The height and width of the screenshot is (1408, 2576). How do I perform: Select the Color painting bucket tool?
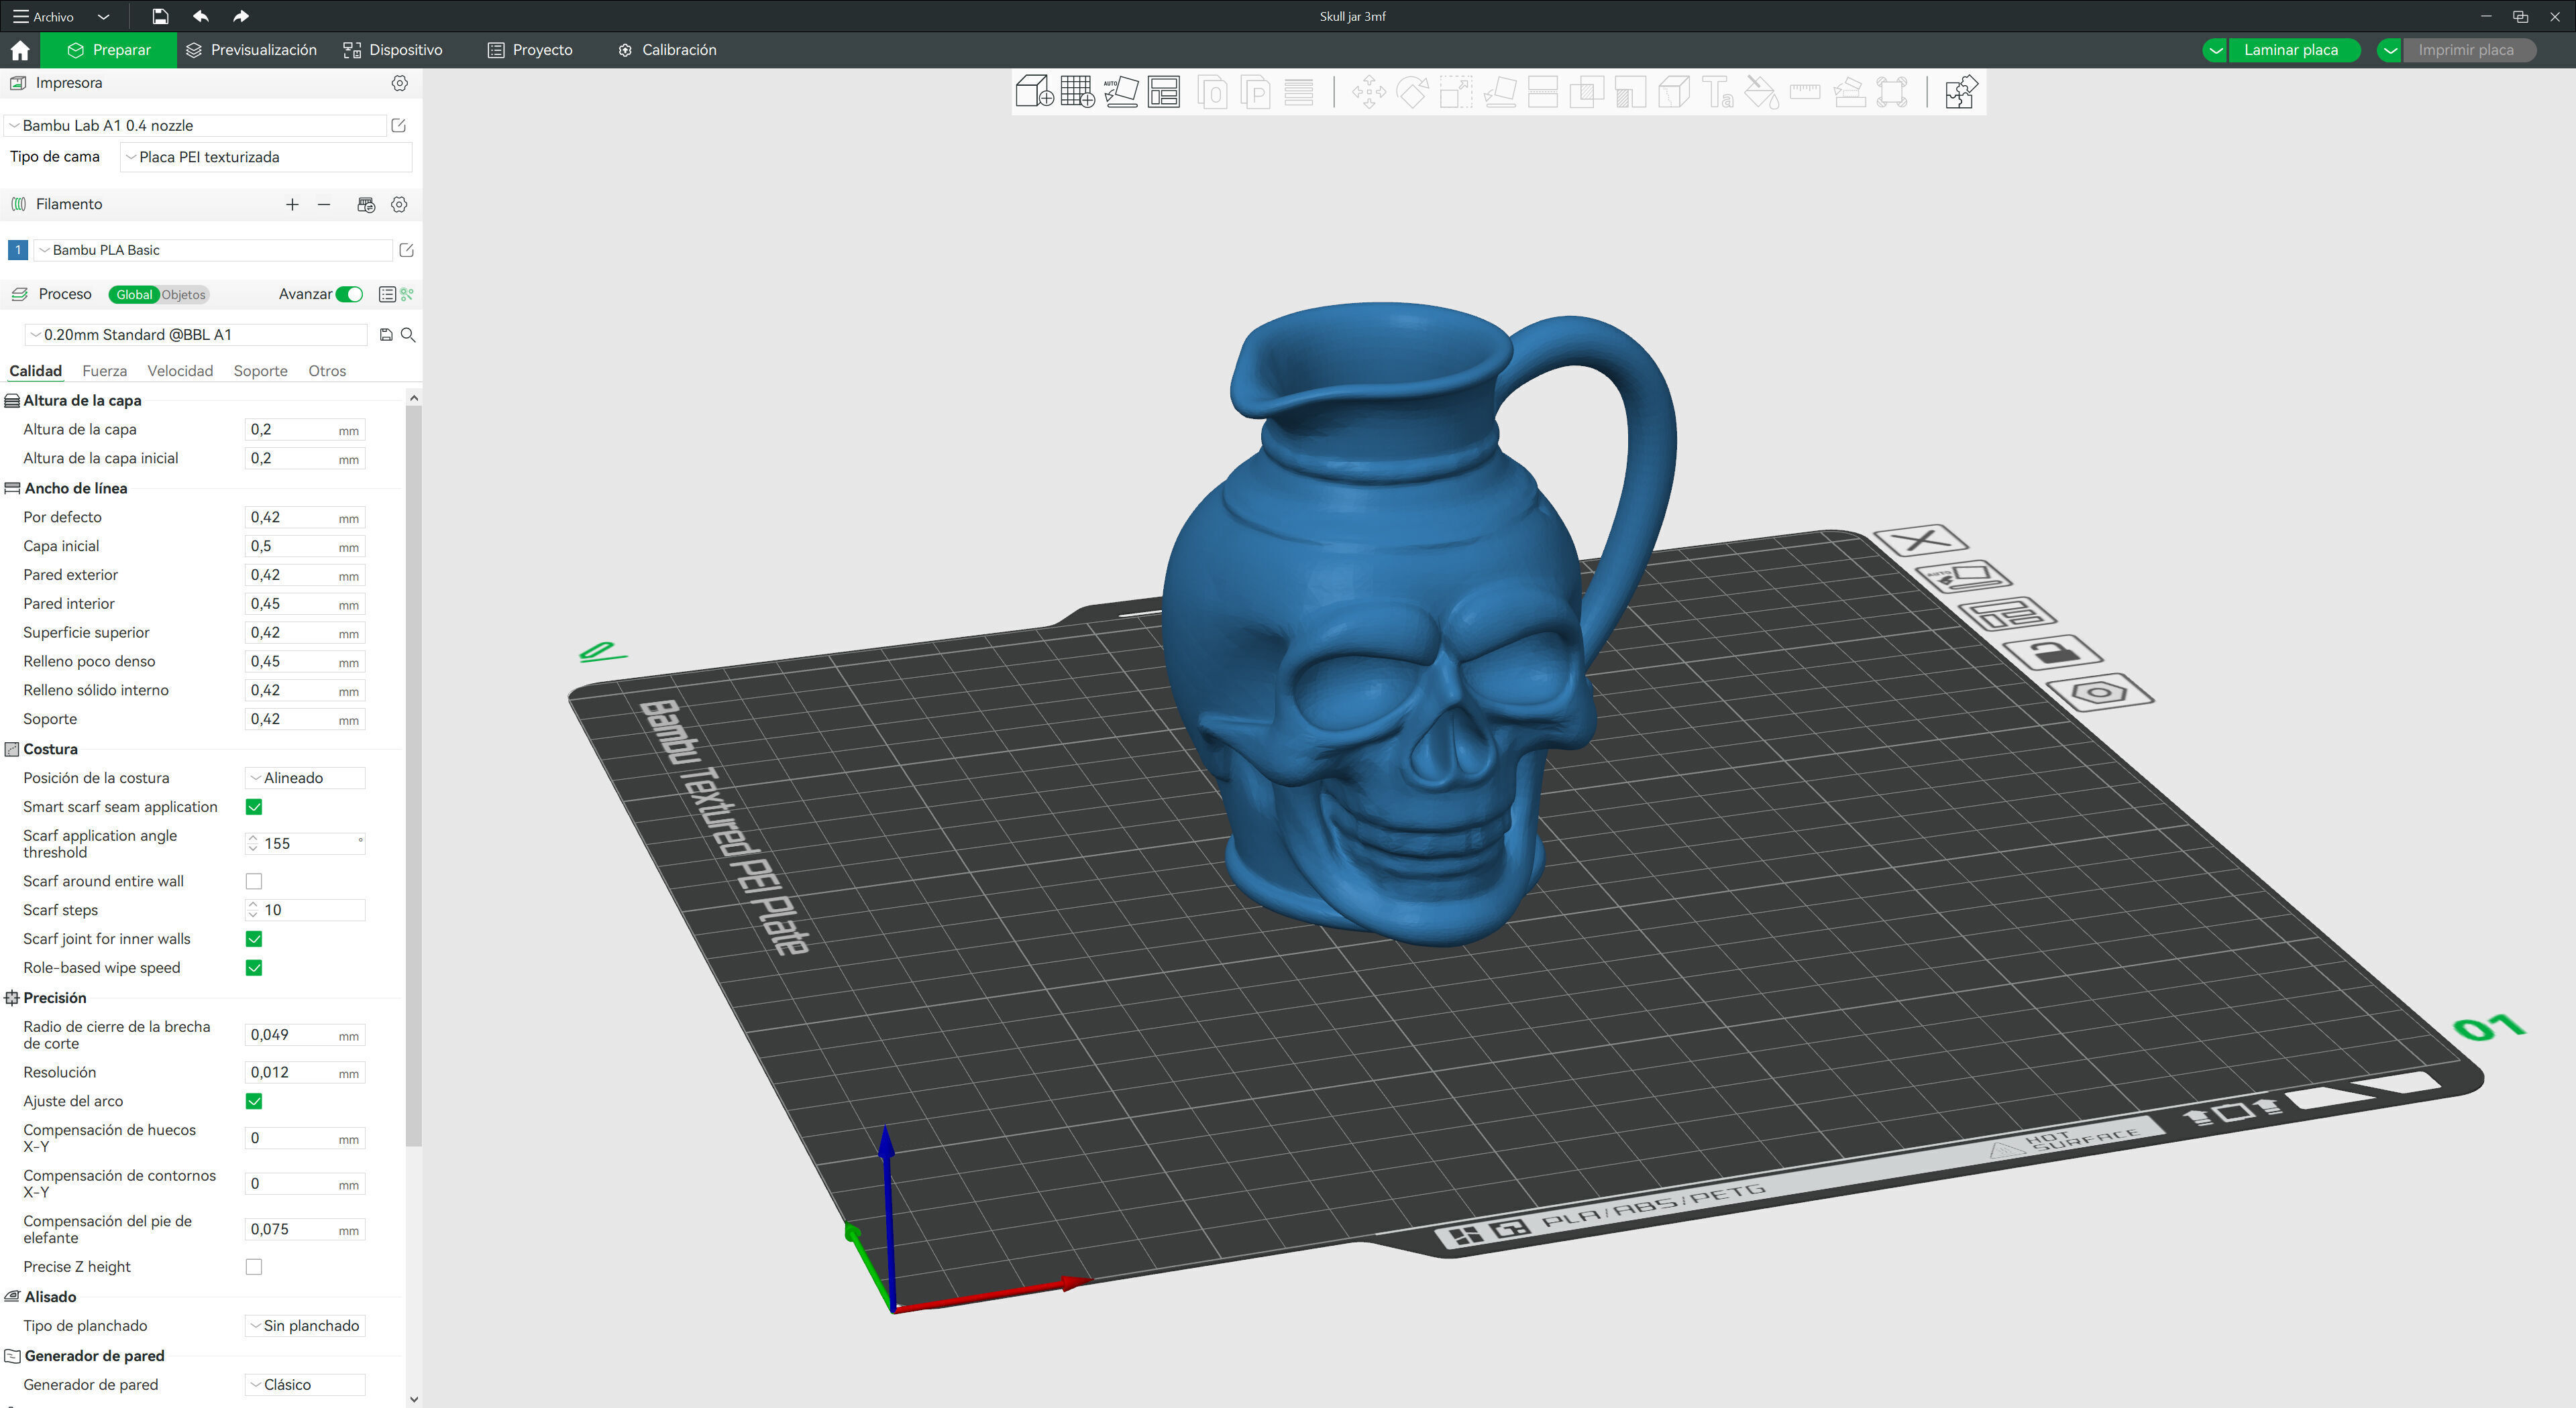pyautogui.click(x=1761, y=93)
